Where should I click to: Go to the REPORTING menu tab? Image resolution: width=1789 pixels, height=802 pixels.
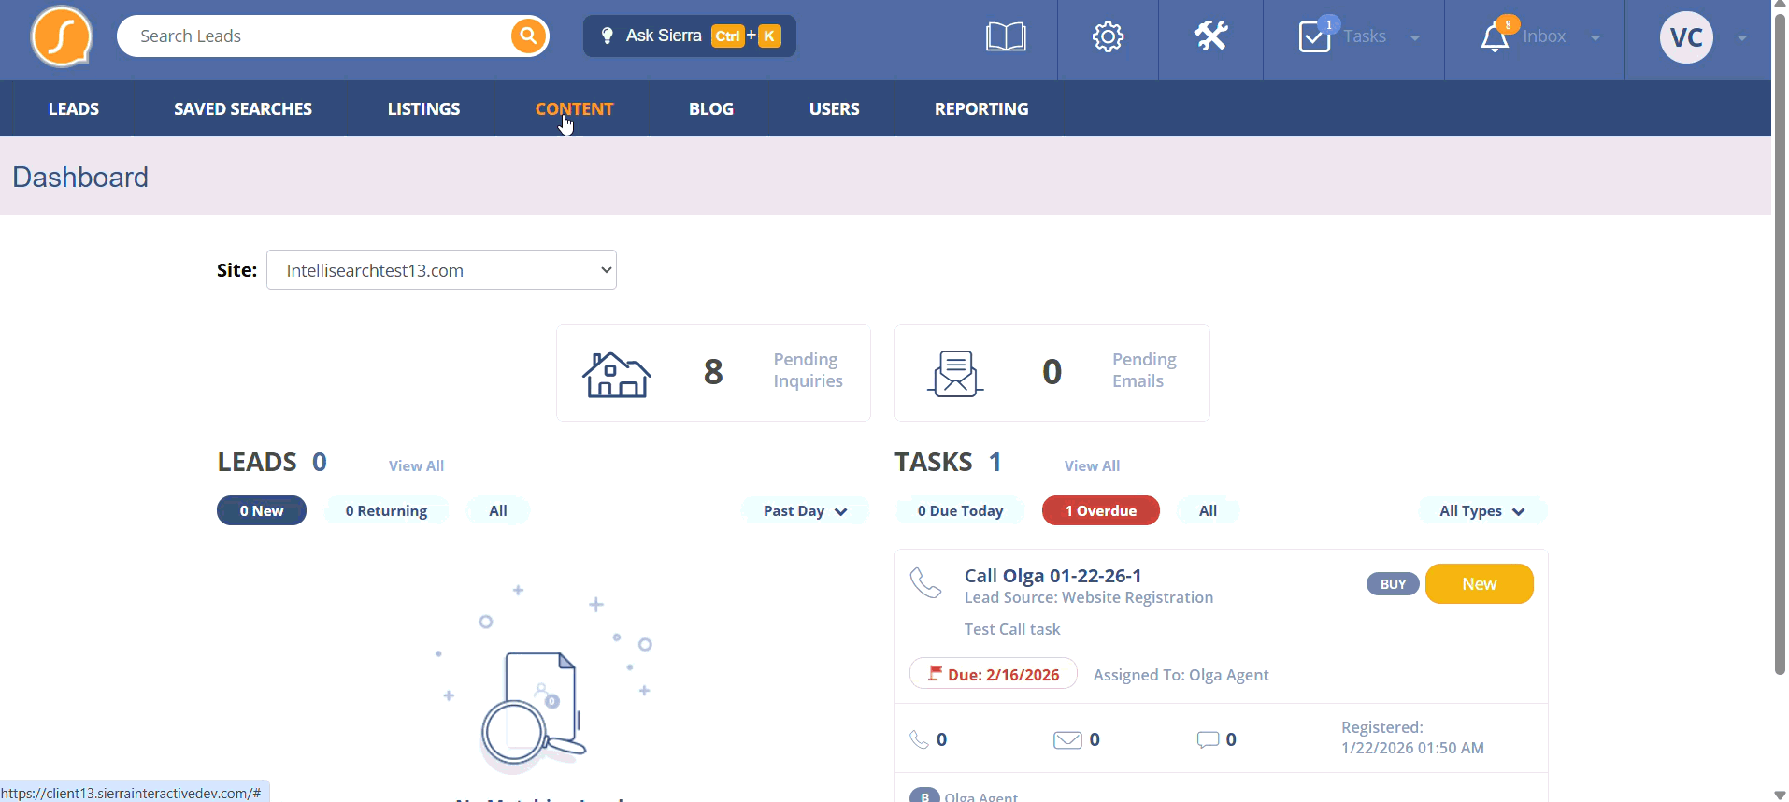[981, 109]
